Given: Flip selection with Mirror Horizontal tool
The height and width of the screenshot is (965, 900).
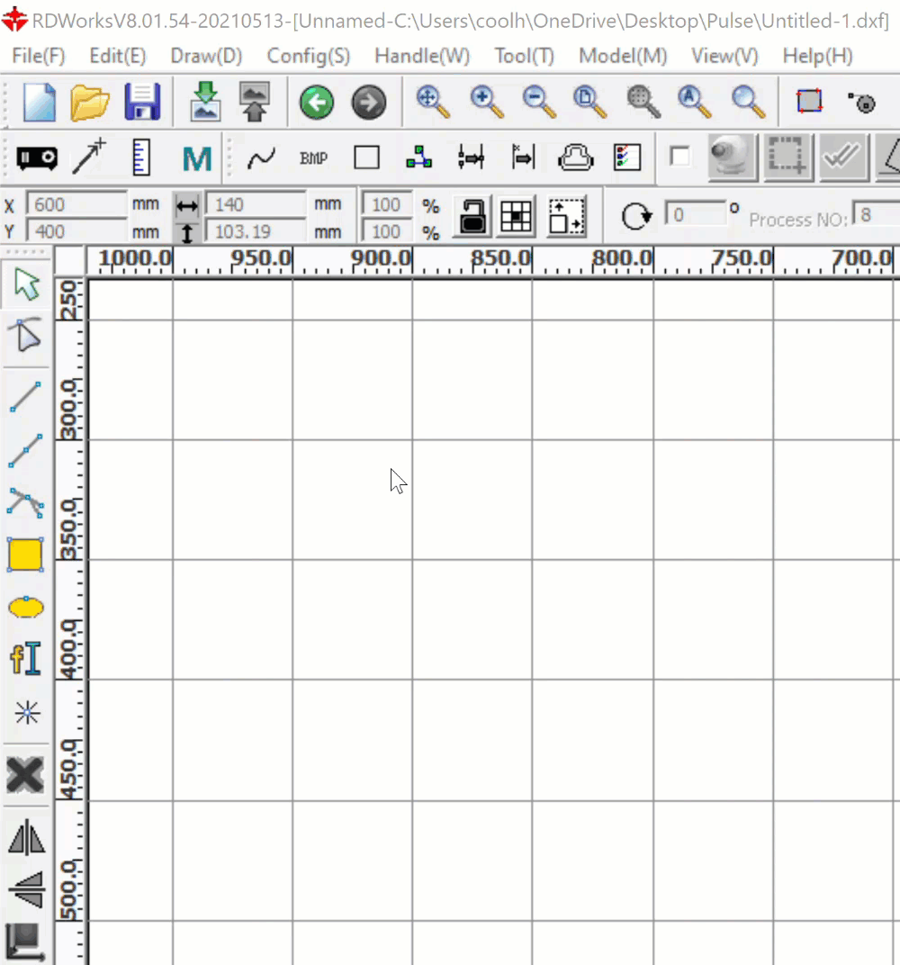Looking at the screenshot, I should tap(26, 838).
